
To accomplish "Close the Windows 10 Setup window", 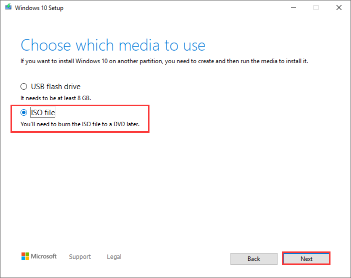I will pyautogui.click(x=339, y=8).
